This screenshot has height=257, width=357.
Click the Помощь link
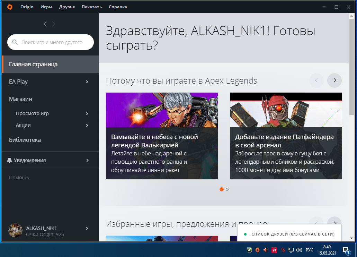(x=19, y=178)
